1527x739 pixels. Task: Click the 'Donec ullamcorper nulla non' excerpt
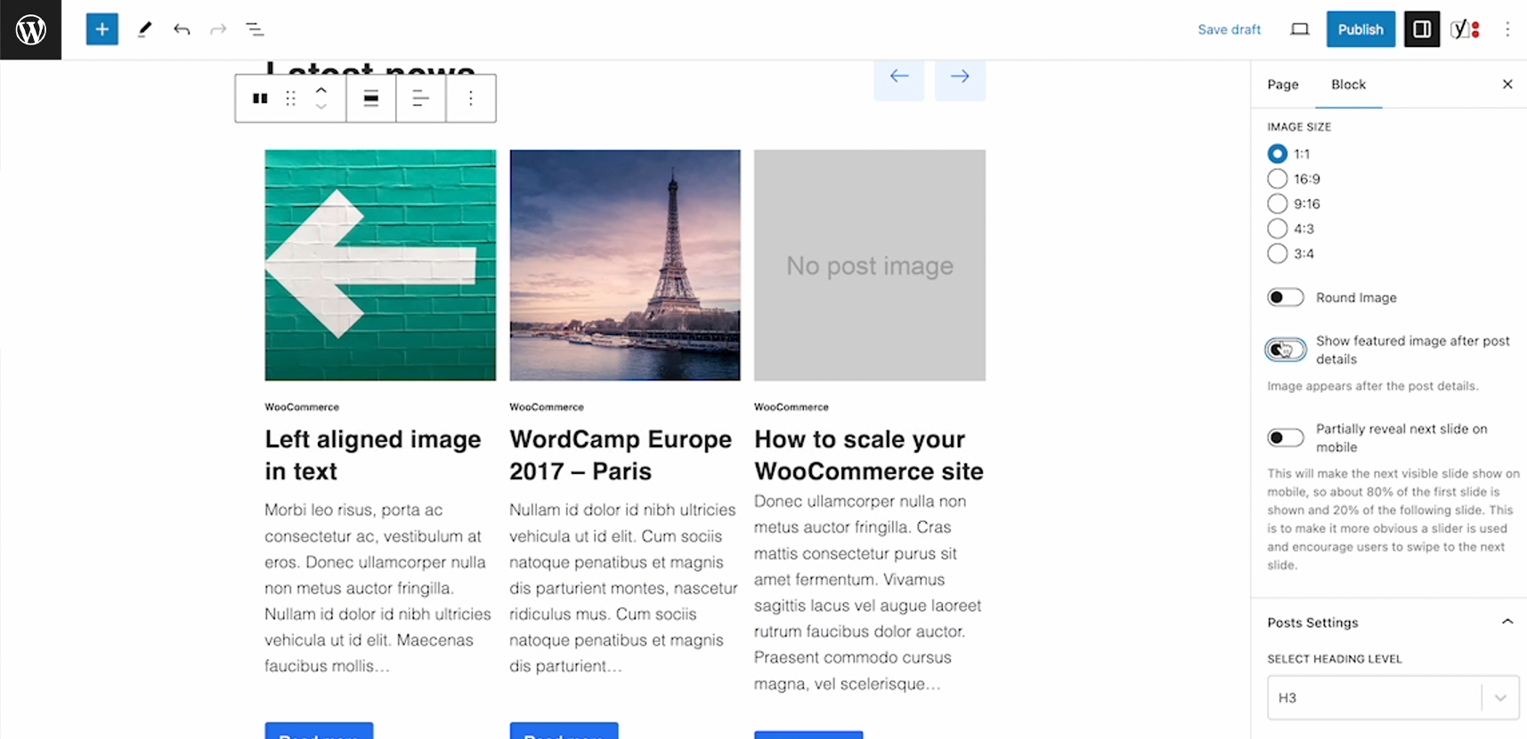[868, 592]
